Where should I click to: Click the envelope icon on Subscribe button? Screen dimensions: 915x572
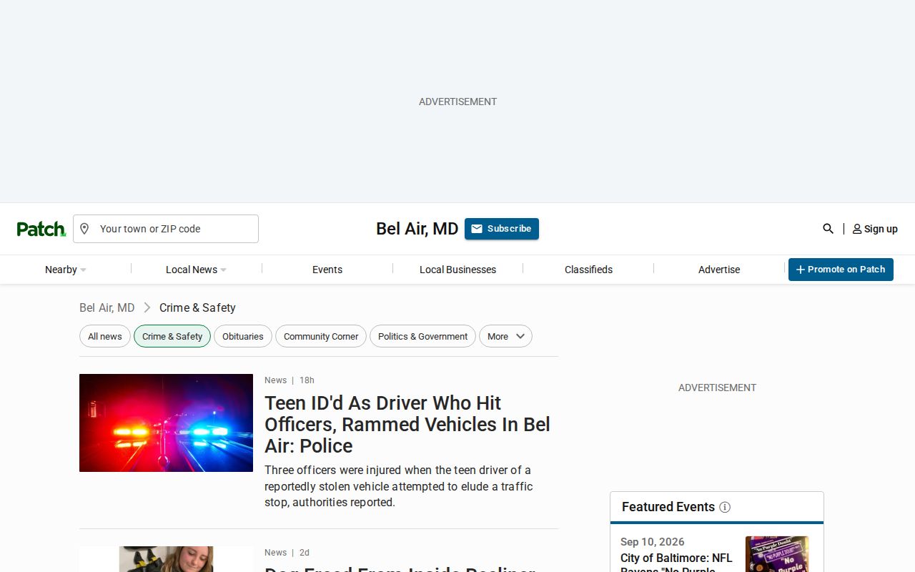[477, 229]
